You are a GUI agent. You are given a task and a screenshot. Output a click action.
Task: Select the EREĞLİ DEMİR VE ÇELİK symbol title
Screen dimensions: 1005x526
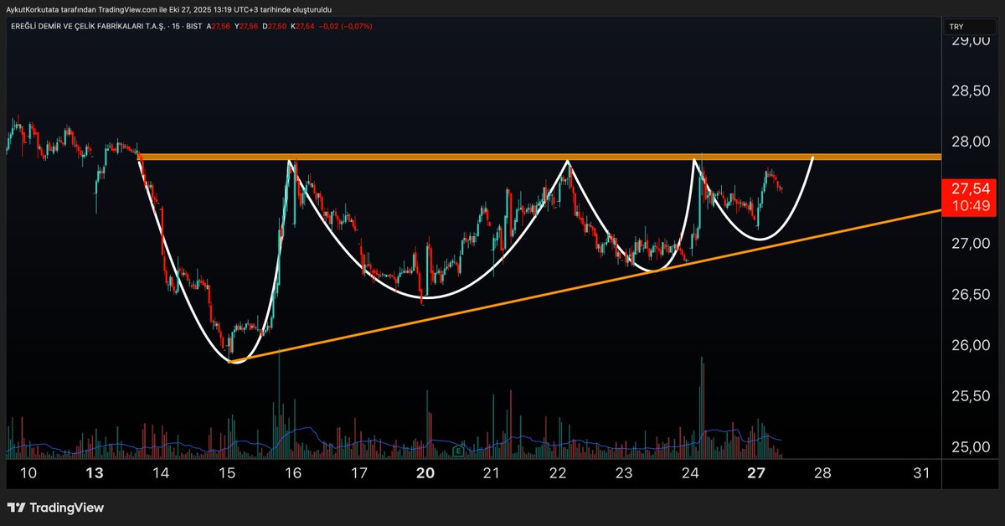[88, 27]
